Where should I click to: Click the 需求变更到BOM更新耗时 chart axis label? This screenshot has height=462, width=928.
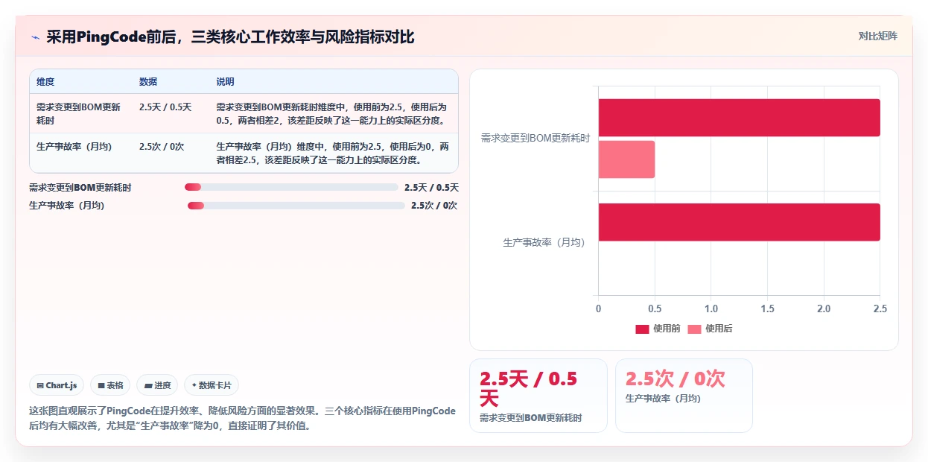[535, 138]
